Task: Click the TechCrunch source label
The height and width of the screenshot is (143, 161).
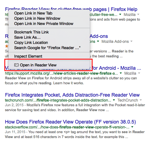Action: tap(128, 100)
